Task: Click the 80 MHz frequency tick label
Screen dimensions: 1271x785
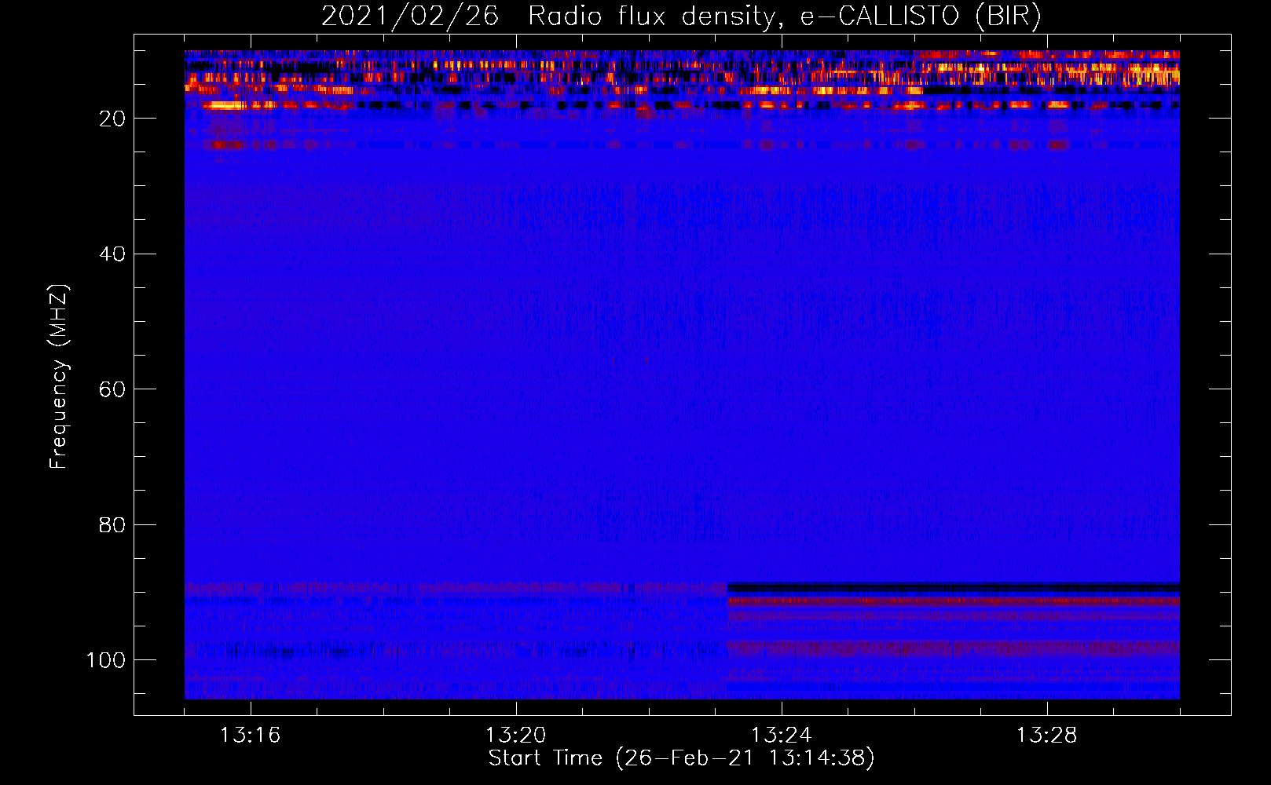Action: tap(112, 525)
